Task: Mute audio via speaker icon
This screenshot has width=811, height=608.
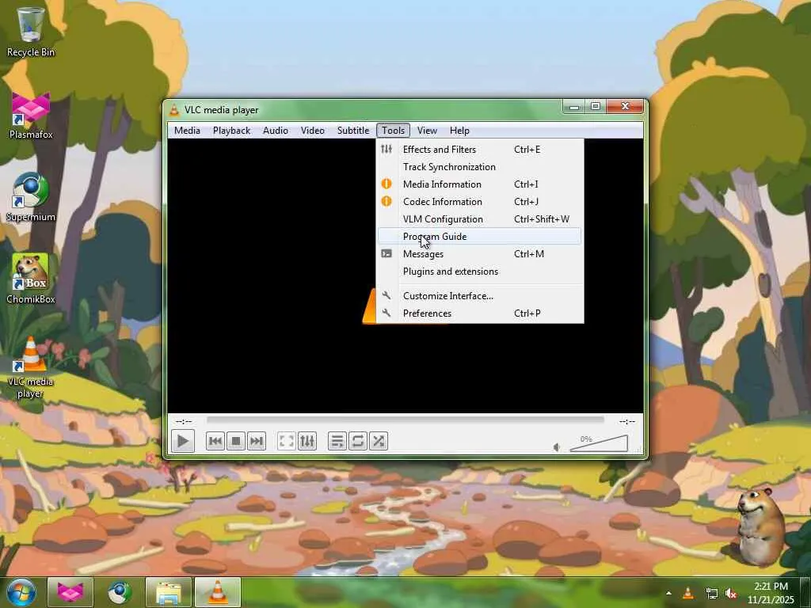Action: (x=557, y=447)
